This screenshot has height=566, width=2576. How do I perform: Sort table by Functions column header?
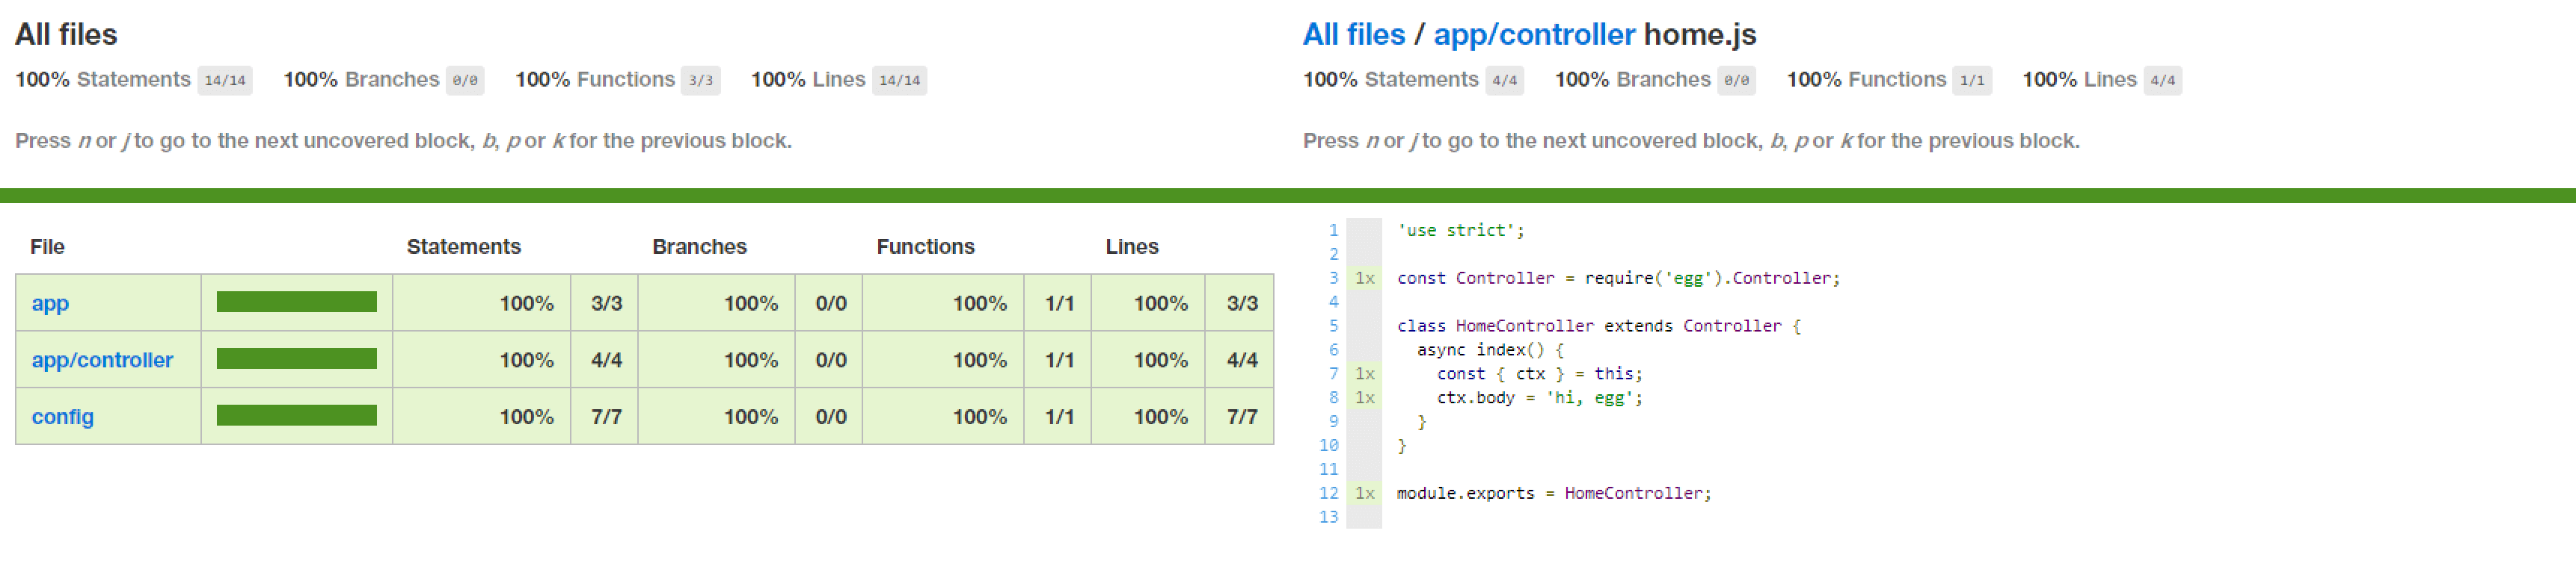point(925,246)
